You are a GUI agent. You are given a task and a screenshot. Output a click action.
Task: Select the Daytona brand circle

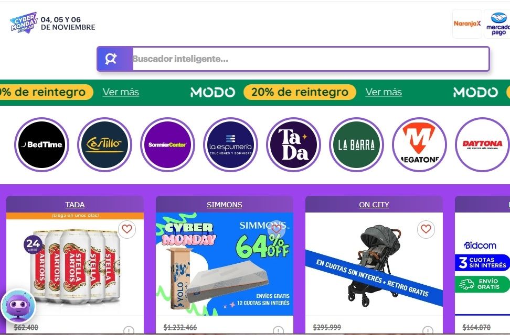pos(482,144)
